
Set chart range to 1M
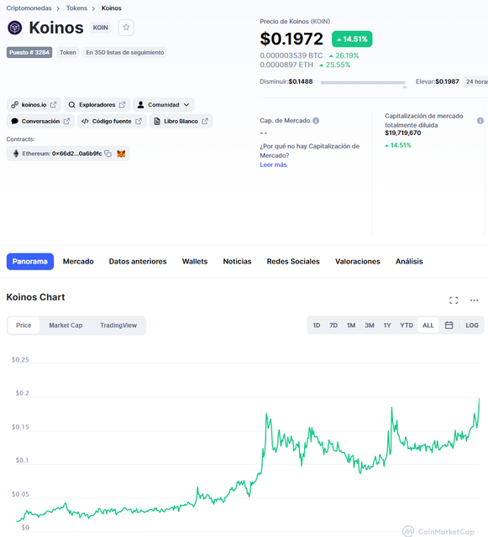[351, 326]
